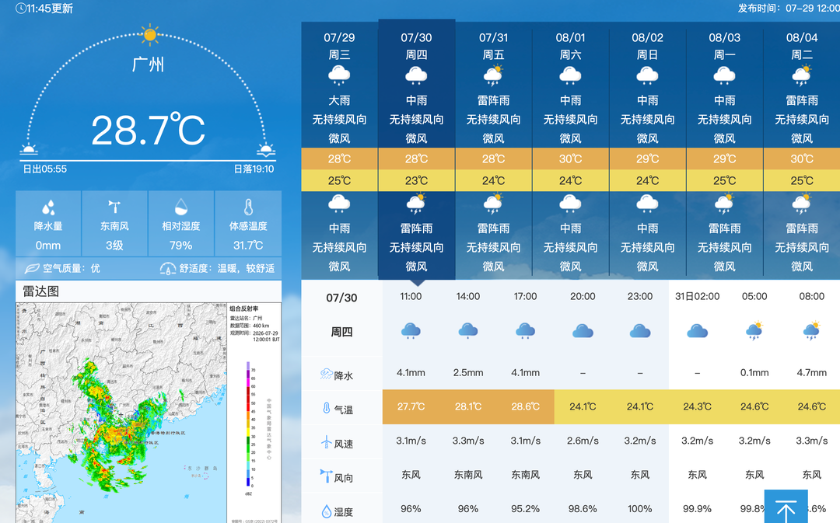Click the 08:00 precipitation 4.7mm value

[x=811, y=372]
